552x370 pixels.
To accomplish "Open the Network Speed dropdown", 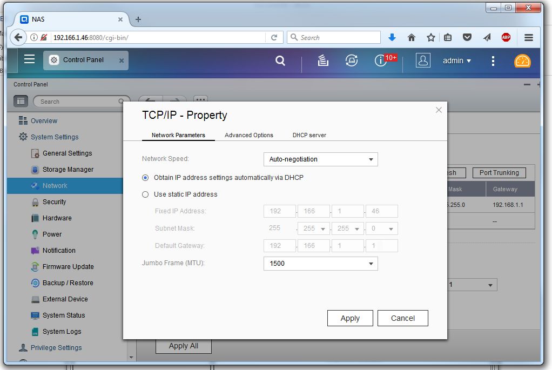I will click(x=320, y=159).
